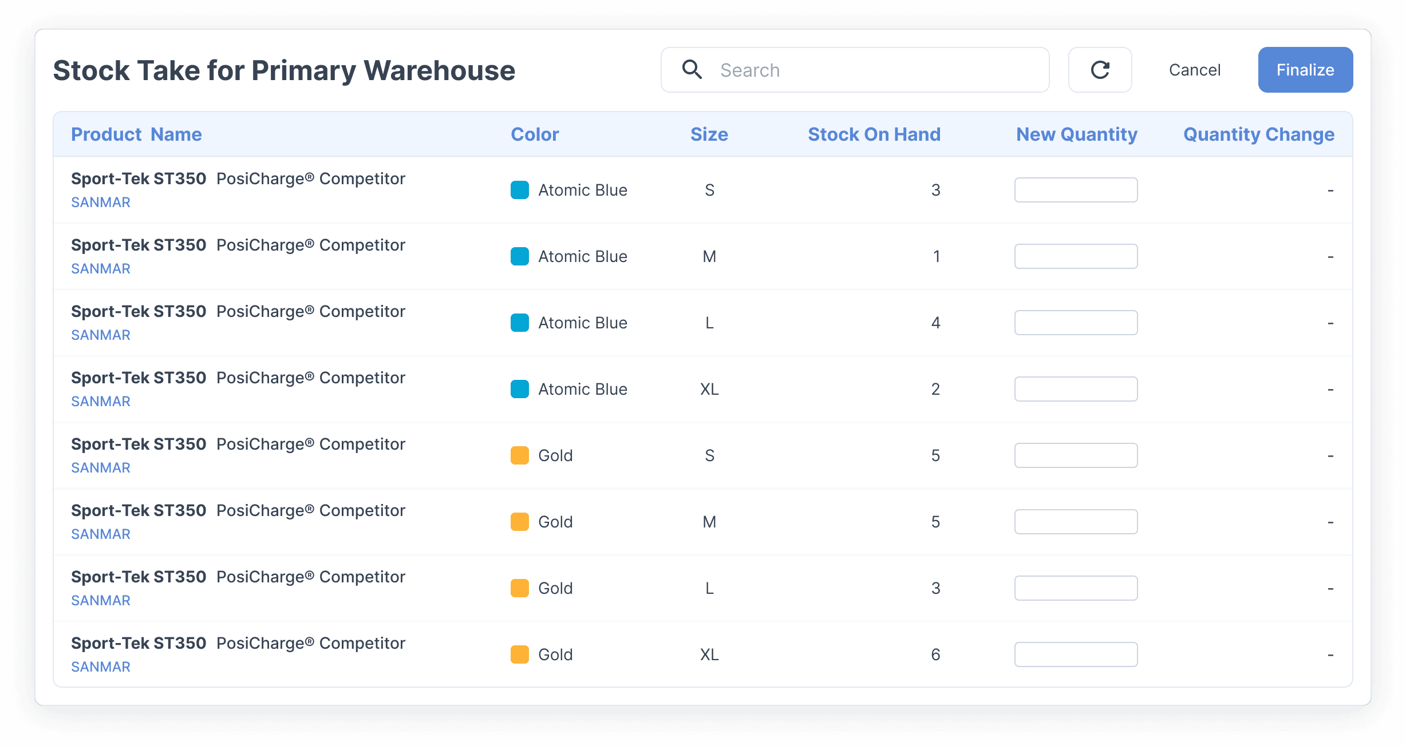This screenshot has height=746, width=1406.
Task: Focus the New Quantity field for Atomic Blue S
Action: click(1075, 189)
